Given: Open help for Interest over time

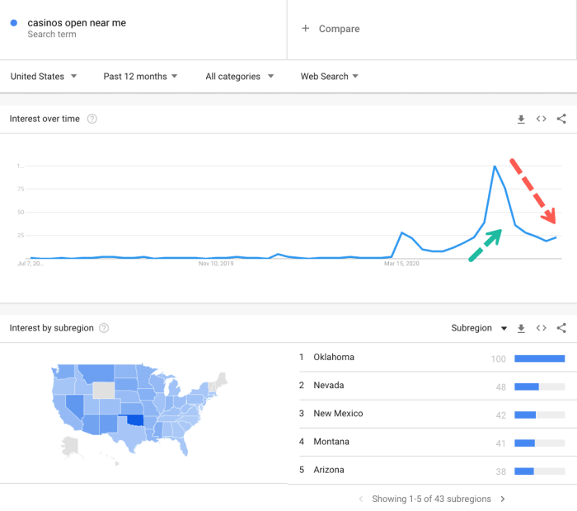Looking at the screenshot, I should 92,119.
